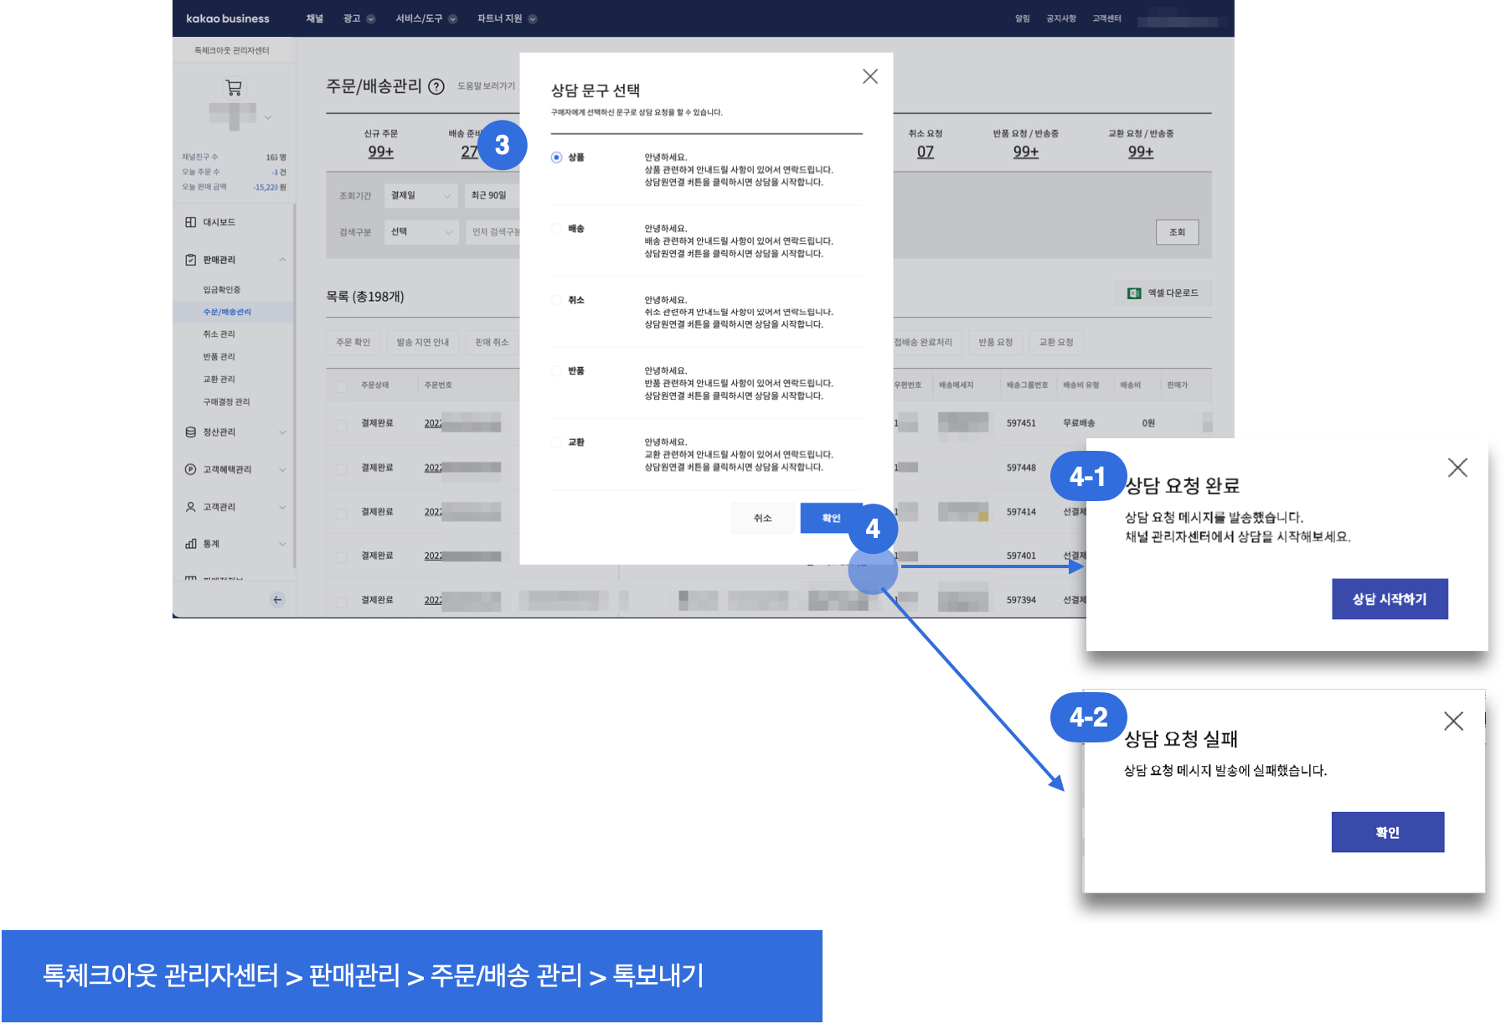This screenshot has width=1506, height=1024.
Task: Open 반품 관리 in sidebar
Action: pyautogui.click(x=219, y=357)
